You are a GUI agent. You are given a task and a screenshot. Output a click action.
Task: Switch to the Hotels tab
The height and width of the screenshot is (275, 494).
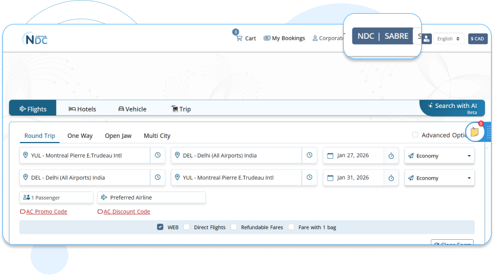point(82,109)
